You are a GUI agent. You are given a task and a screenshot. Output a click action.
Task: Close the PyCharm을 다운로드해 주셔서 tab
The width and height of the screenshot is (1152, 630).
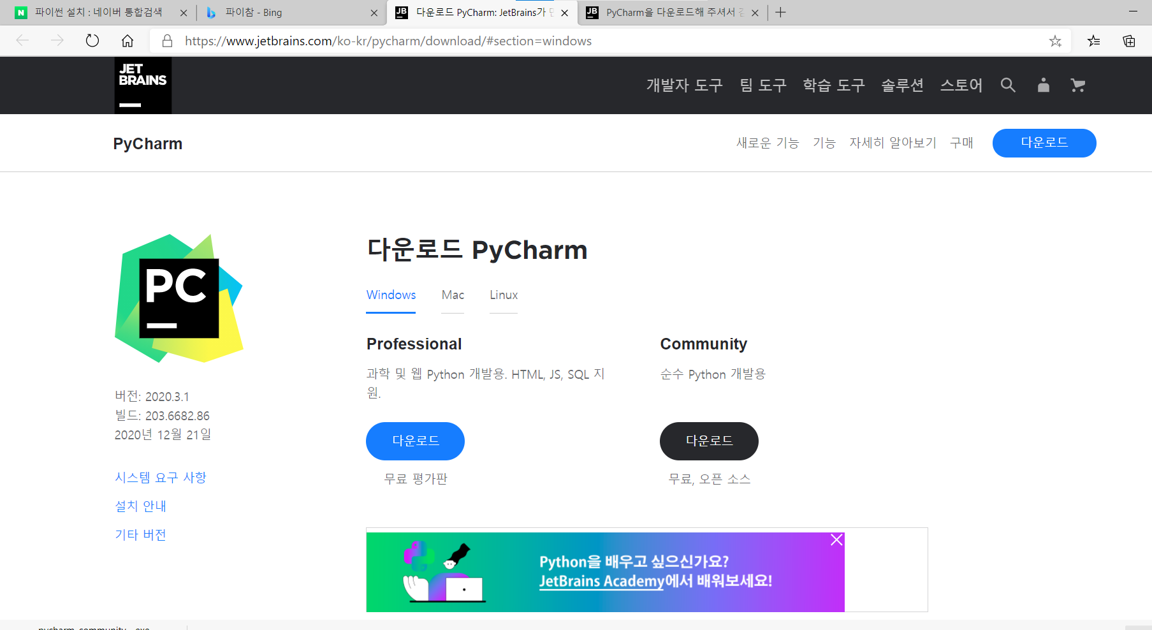point(755,13)
